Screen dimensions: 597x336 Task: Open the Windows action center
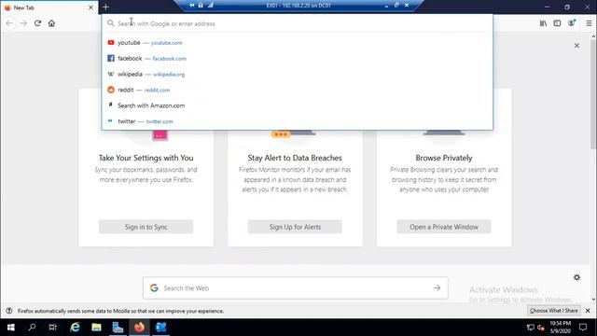583,328
